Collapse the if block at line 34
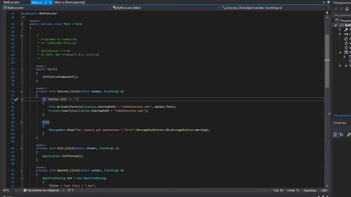 coord(22,99)
